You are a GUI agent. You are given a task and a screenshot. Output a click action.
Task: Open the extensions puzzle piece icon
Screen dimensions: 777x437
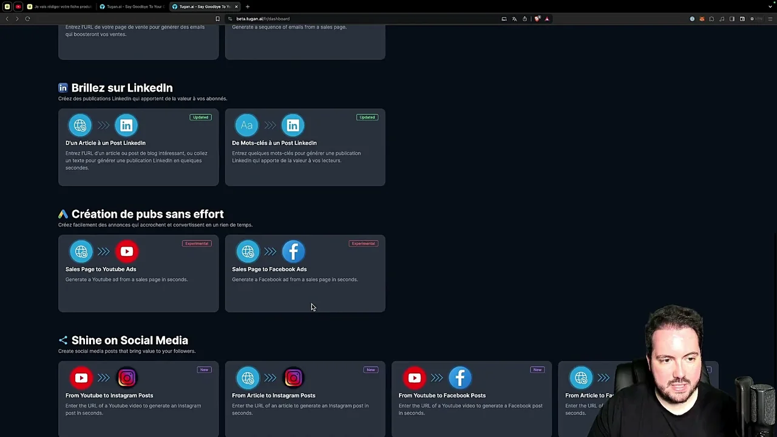click(x=711, y=19)
